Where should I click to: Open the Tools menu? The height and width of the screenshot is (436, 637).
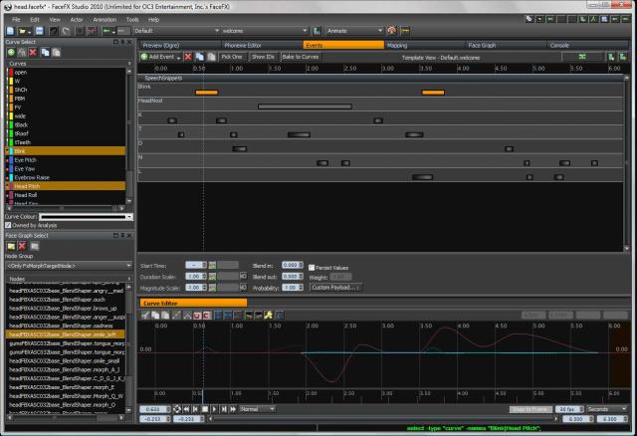pos(132,20)
